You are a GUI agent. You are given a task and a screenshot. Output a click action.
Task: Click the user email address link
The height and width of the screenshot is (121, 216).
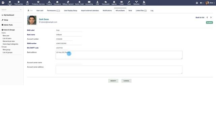pyautogui.click(x=49, y=22)
